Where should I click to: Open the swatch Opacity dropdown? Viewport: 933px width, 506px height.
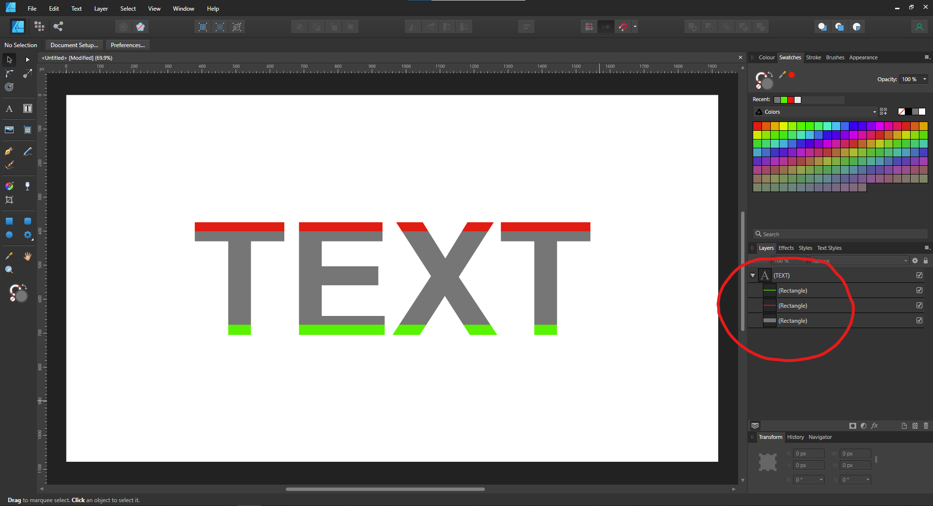click(x=924, y=79)
